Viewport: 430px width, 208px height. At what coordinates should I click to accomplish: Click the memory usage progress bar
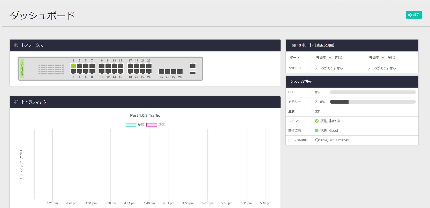373,102
